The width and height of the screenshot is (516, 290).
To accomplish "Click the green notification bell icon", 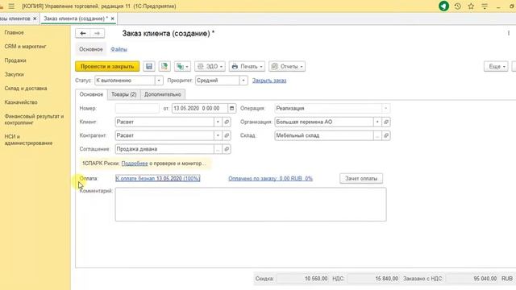I will tap(443, 6).
